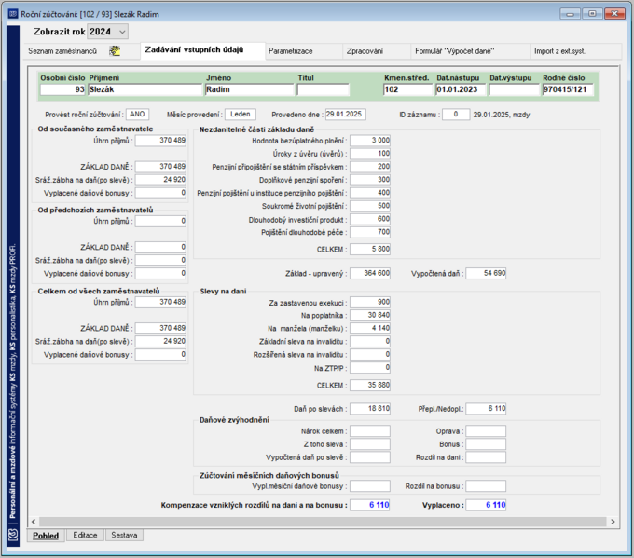The height and width of the screenshot is (558, 634).
Task: Click the Na manžela (manželku) field
Action: point(370,328)
